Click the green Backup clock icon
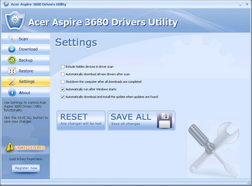 coord(12,60)
